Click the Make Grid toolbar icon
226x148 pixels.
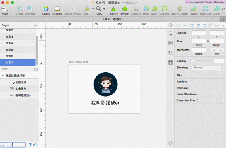(205, 11)
